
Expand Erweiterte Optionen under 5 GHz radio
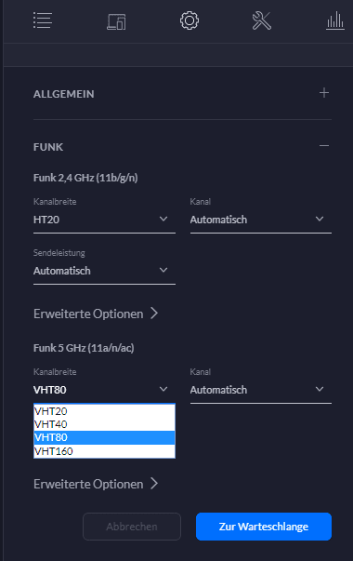tap(96, 484)
